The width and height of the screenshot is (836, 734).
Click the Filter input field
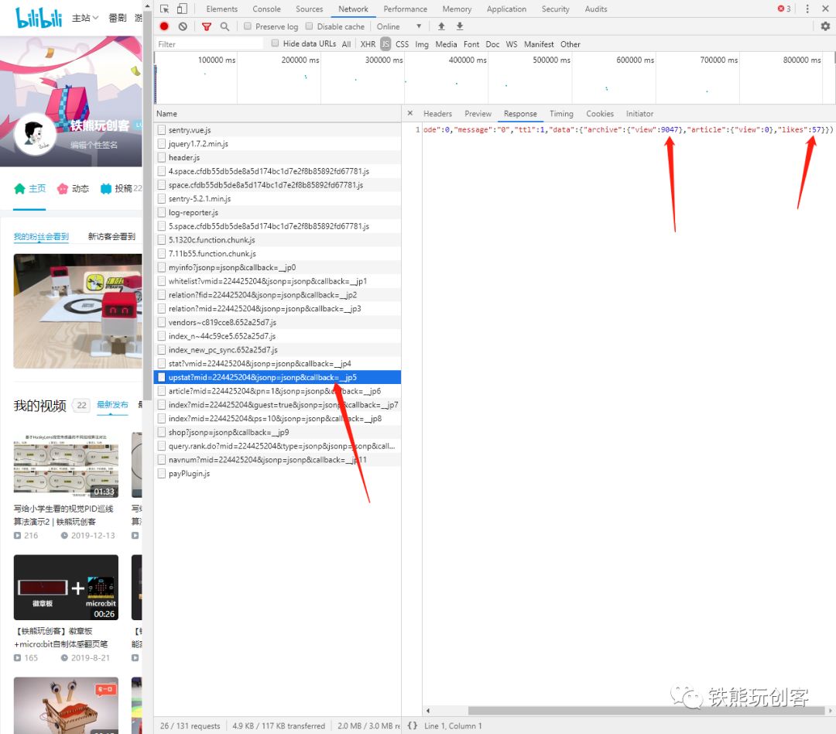[209, 44]
